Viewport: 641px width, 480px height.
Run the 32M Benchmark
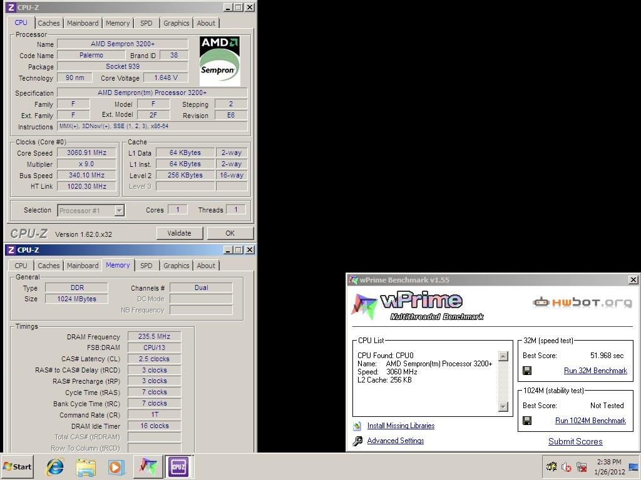click(595, 371)
